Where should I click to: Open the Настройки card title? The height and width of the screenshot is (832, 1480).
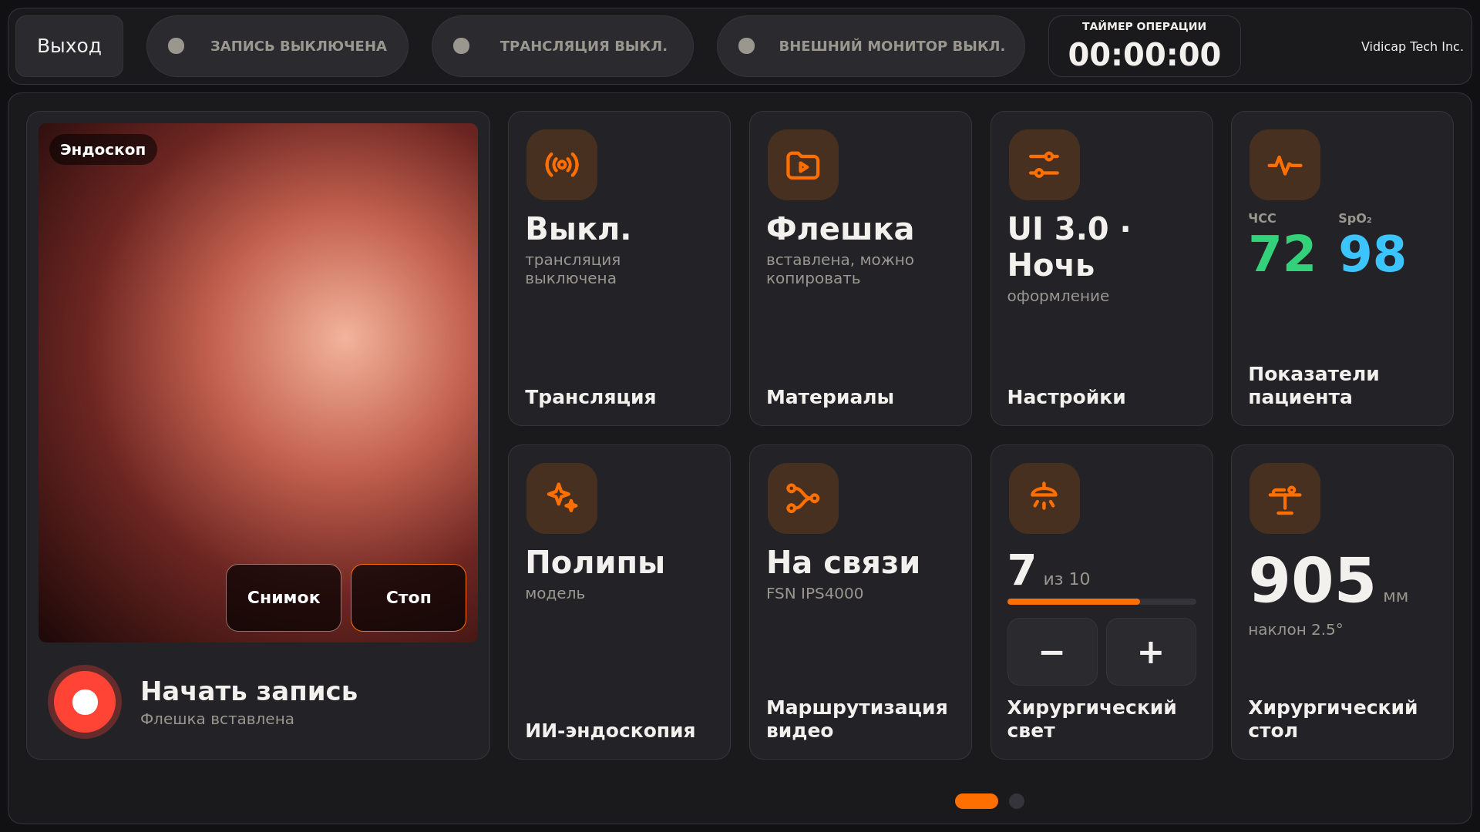pos(1066,398)
